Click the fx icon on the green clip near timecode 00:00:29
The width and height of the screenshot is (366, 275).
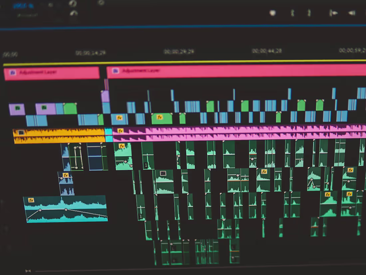pos(159,117)
